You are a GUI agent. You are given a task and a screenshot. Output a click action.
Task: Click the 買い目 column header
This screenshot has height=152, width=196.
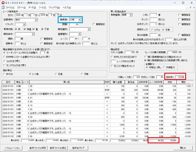[x=67, y=82]
